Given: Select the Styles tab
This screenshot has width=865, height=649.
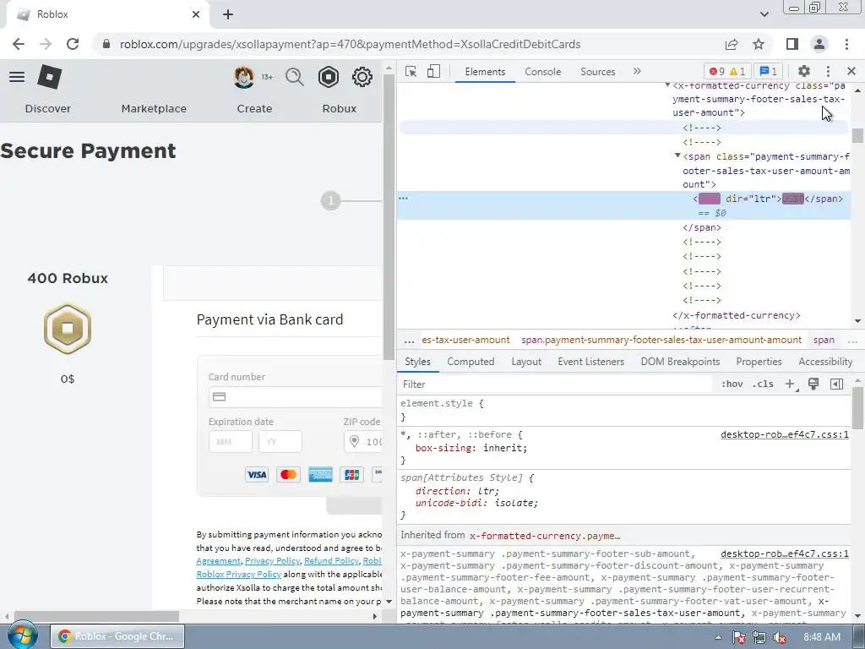Looking at the screenshot, I should pyautogui.click(x=417, y=362).
